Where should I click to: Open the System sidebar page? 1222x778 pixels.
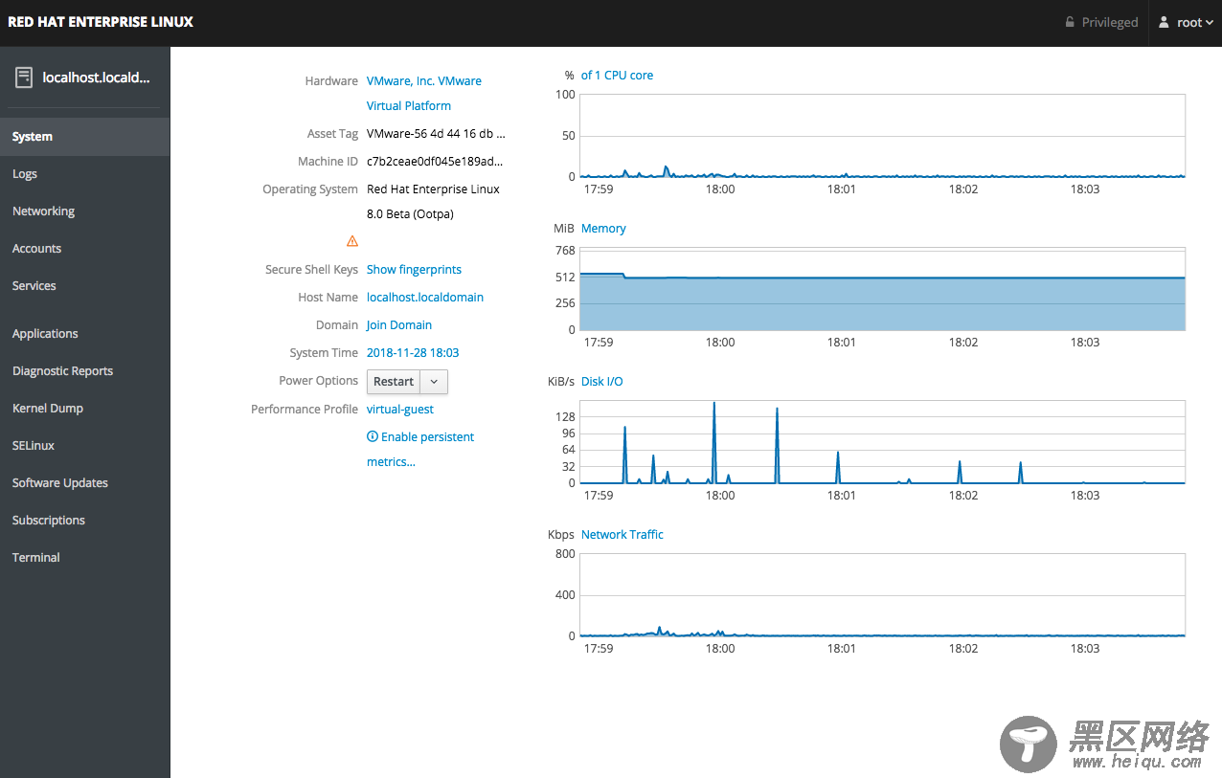point(84,137)
